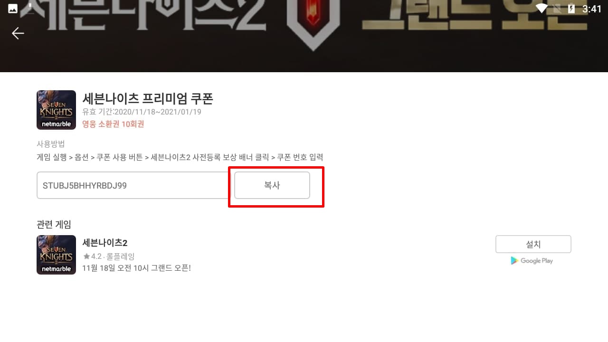Tap the battery charging icon
The width and height of the screenshot is (608, 342).
point(572,9)
